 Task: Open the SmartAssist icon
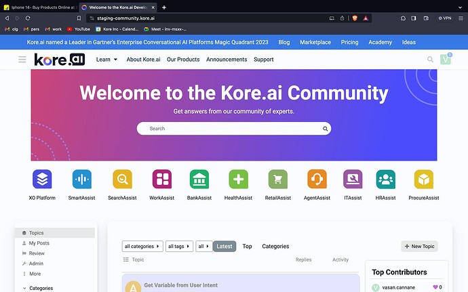82,179
